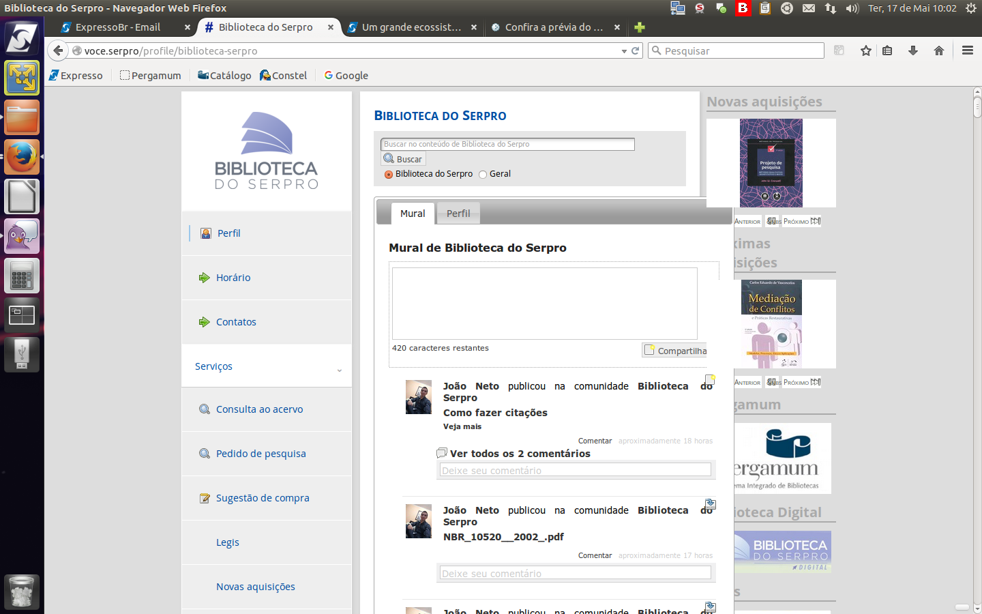
Task: Click Comentar on the NBR_10520 post
Action: (x=595, y=555)
